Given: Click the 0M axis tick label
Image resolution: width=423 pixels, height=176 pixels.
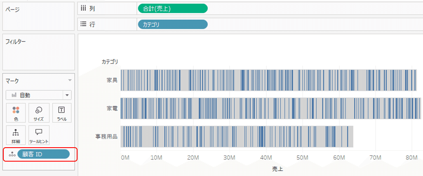Looking at the screenshot, I should point(125,157).
